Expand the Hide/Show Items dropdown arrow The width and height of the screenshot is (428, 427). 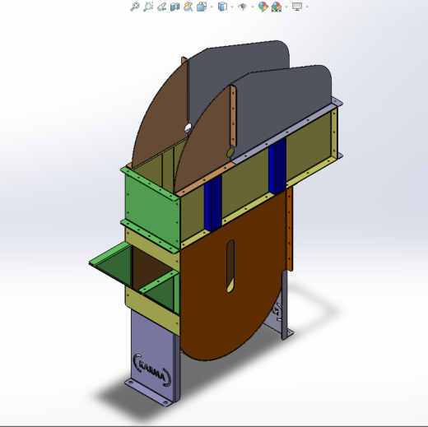tap(253, 7)
